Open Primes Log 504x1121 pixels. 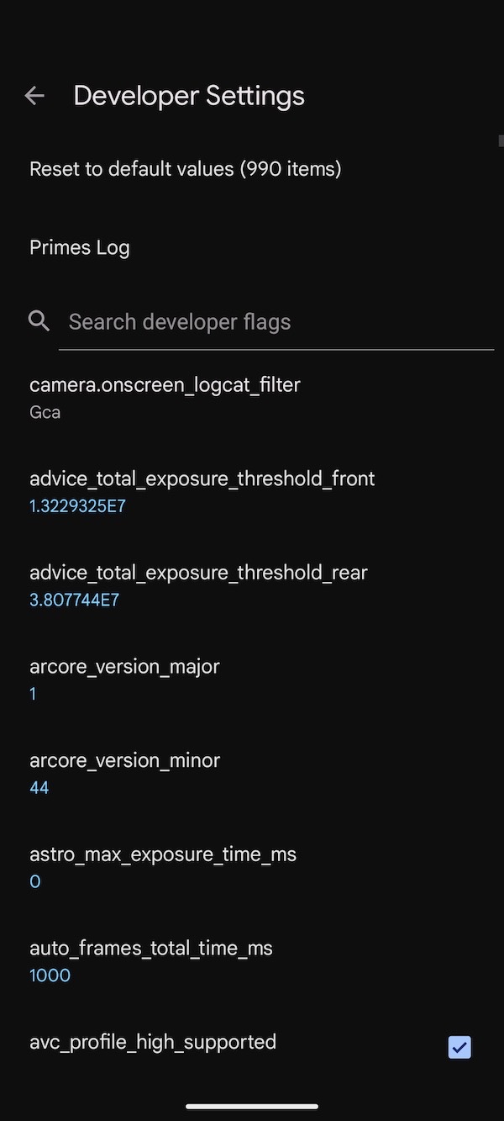click(x=79, y=246)
